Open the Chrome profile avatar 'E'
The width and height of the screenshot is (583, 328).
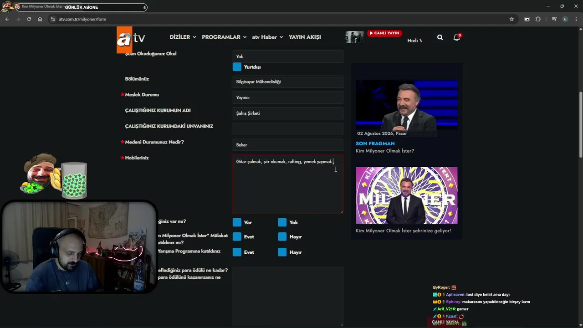tap(565, 19)
